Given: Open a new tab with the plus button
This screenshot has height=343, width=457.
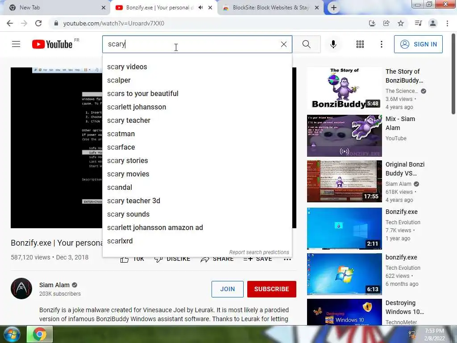Looking at the screenshot, I should click(334, 8).
